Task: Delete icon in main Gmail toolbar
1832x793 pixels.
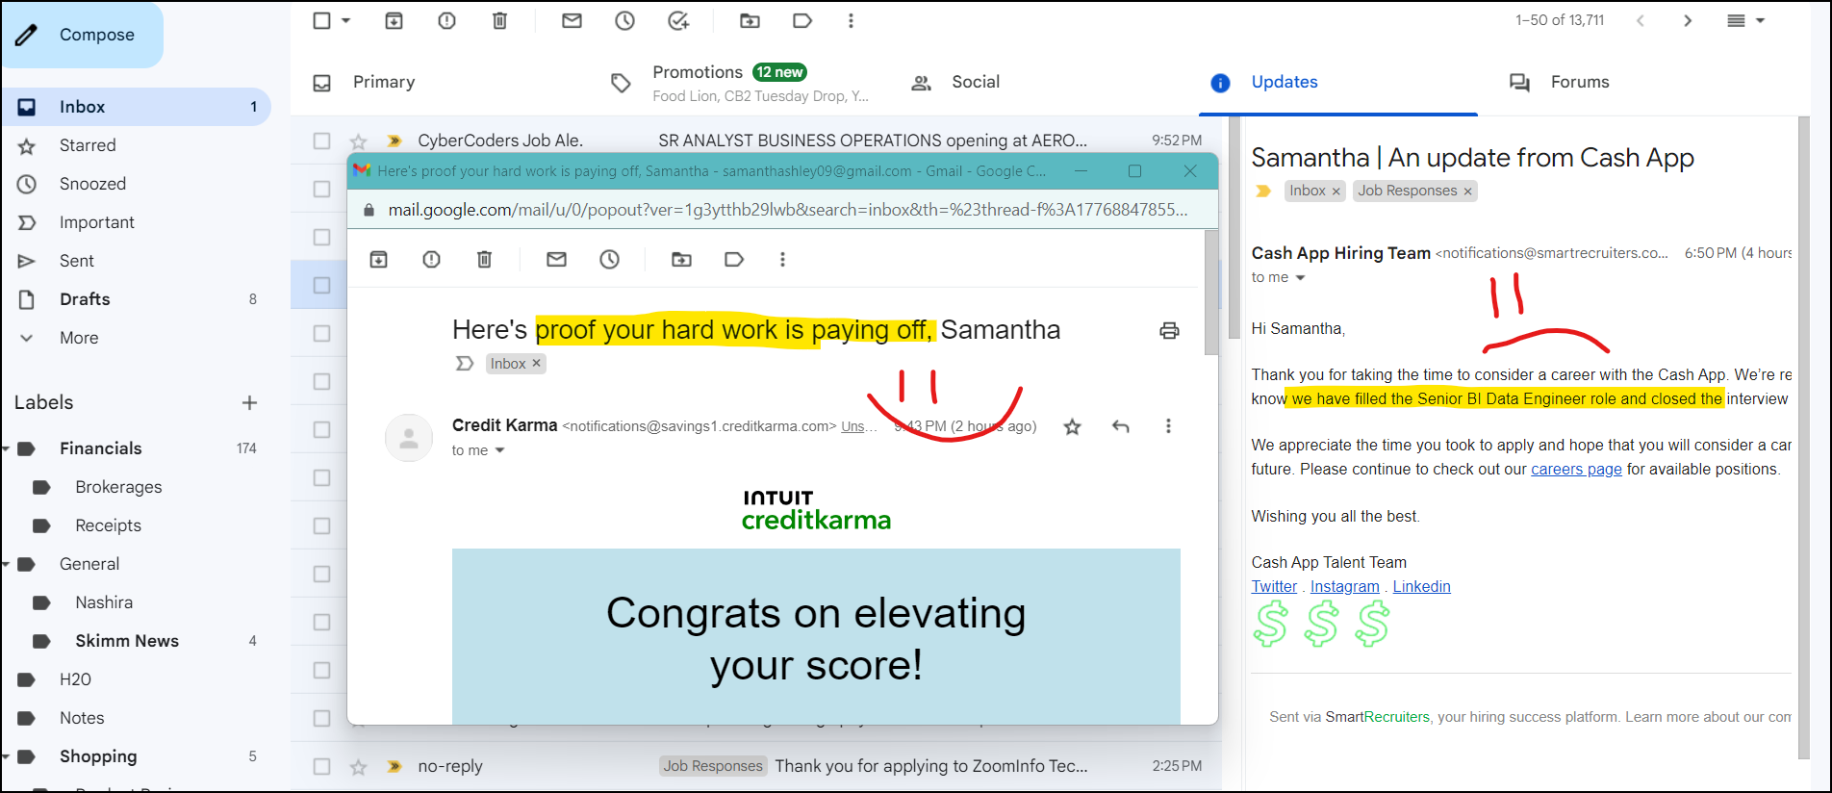Action: coord(499,20)
